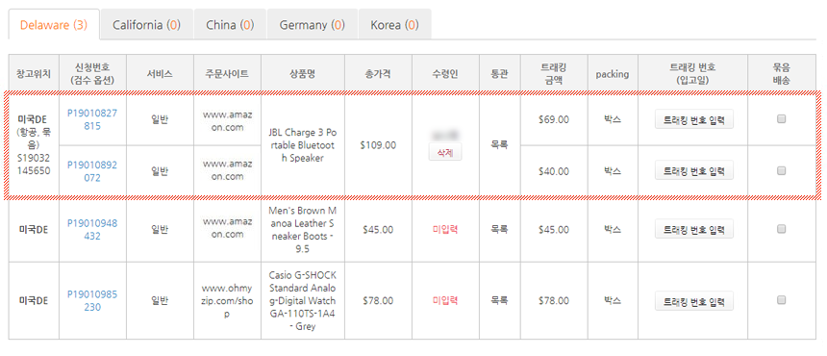Click the red 삭제 delete button
This screenshot has width=827, height=356.
pos(445,152)
